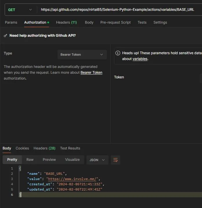Click the involve.me URL in the response
This screenshot has height=208, width=202.
pos(72,179)
